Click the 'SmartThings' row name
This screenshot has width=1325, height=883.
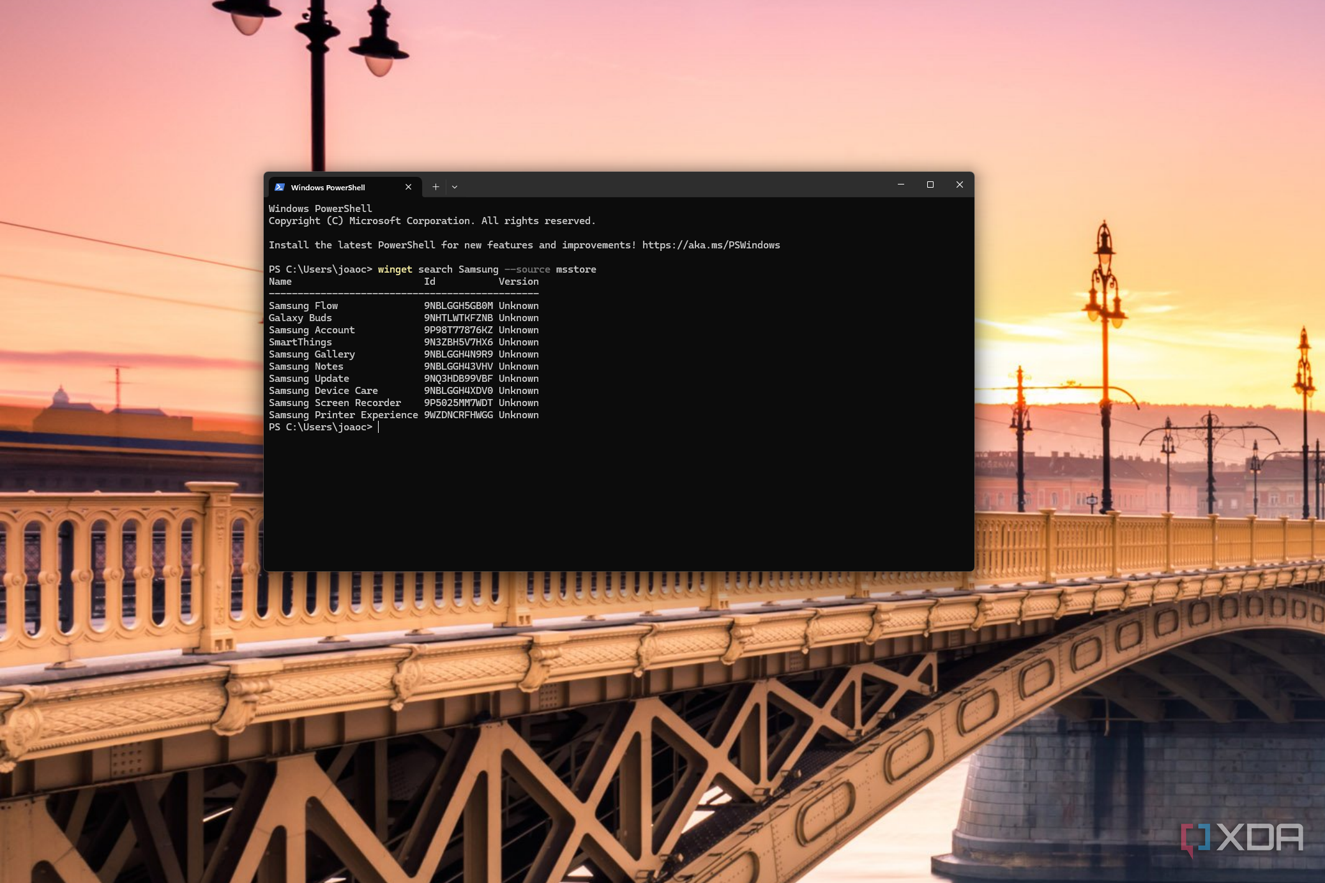click(300, 342)
